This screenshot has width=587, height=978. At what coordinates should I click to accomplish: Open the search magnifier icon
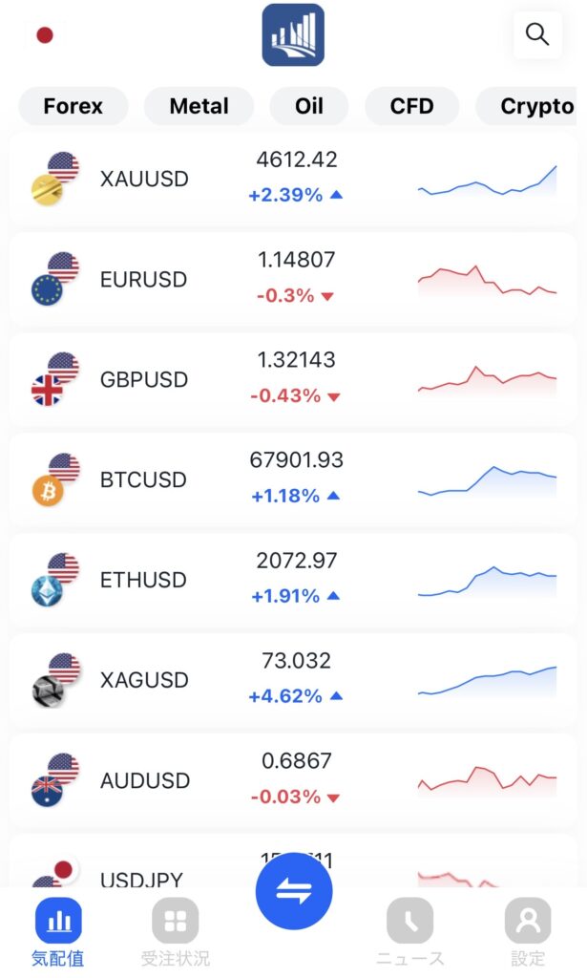point(537,35)
